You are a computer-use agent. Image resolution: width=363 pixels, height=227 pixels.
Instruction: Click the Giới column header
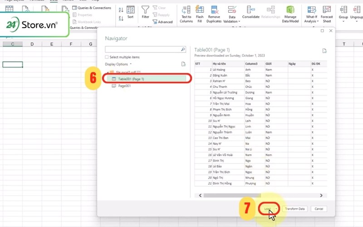click(276, 64)
